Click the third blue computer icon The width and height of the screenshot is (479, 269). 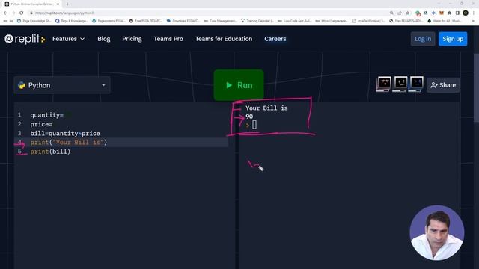click(416, 84)
